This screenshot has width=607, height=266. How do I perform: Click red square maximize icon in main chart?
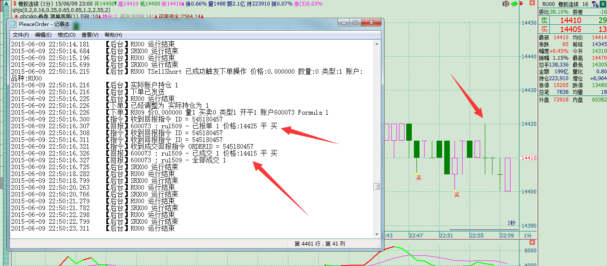click(532, 3)
